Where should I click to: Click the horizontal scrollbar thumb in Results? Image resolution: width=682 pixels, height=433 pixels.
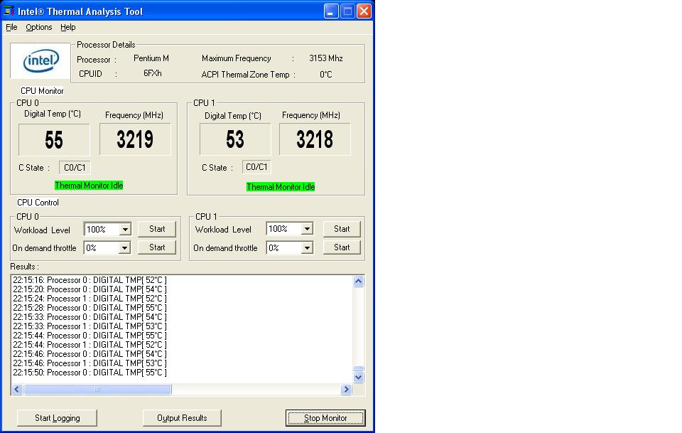click(97, 389)
